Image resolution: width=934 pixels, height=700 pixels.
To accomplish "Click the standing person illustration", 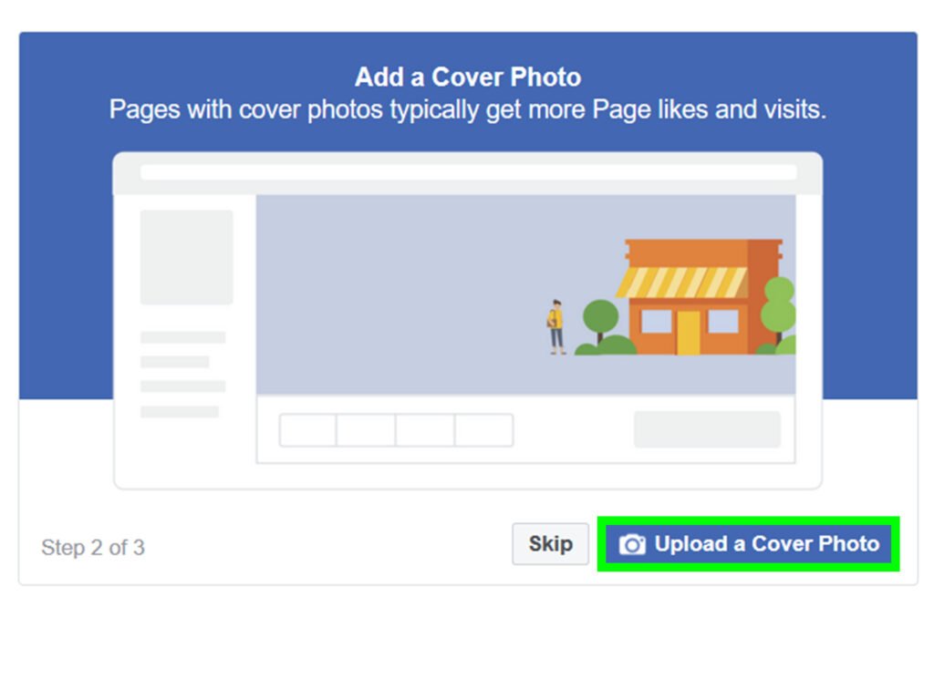I will pos(556,327).
